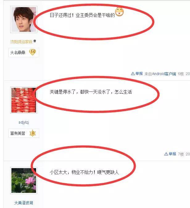This screenshot has width=190, height=208.
Task: Click the level 14 badge icon
Action: pos(33,52)
